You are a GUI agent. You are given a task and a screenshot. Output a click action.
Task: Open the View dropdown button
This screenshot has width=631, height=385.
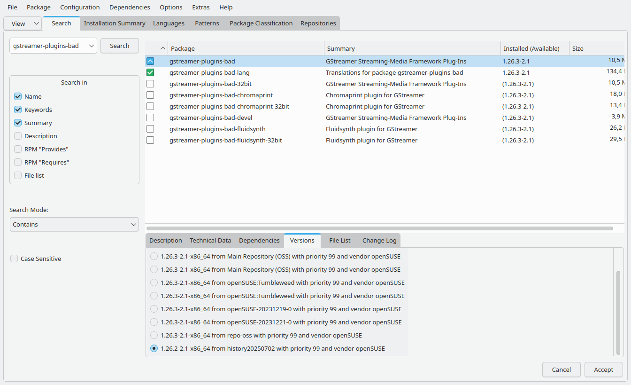[x=23, y=24]
